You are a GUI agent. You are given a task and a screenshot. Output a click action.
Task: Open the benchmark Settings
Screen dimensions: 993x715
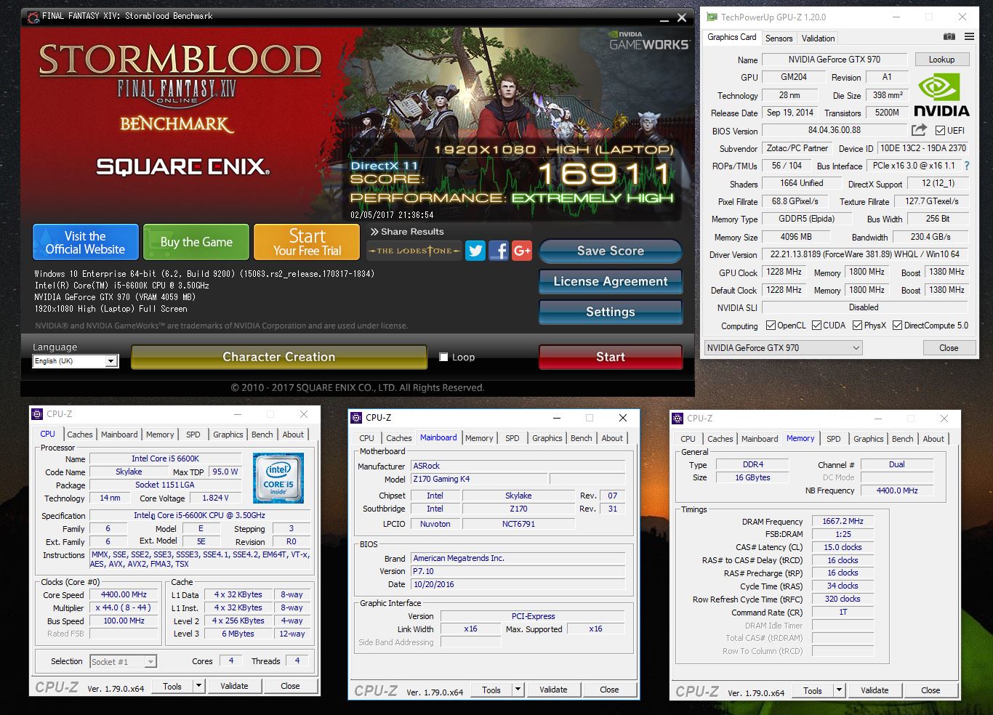pyautogui.click(x=611, y=312)
